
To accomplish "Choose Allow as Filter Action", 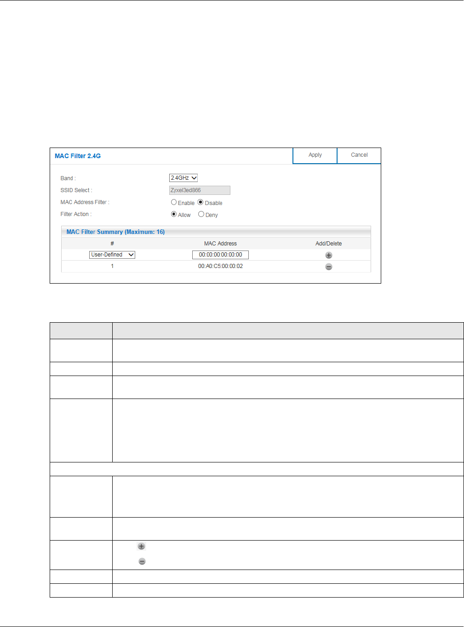I will [x=174, y=214].
